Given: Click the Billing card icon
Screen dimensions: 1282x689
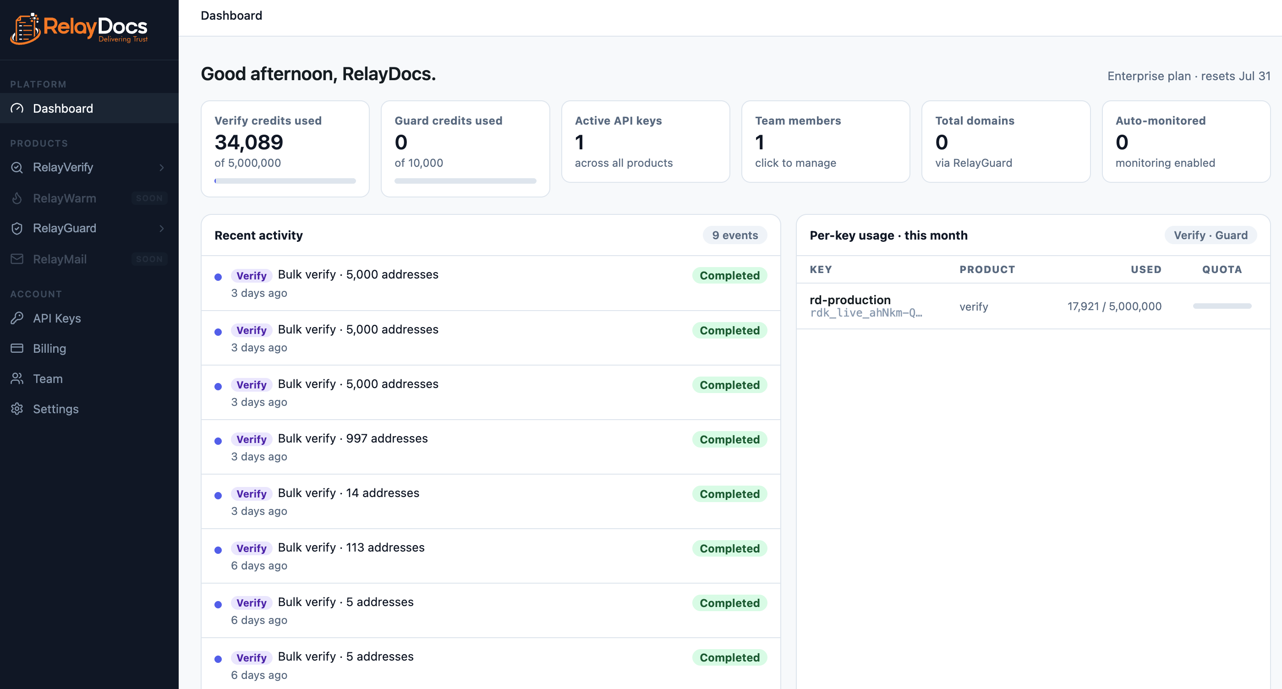Looking at the screenshot, I should (x=17, y=348).
